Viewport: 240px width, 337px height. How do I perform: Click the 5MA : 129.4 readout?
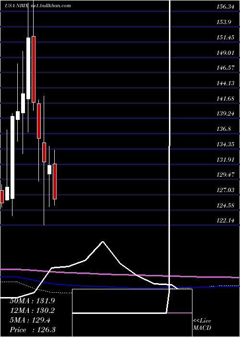pos(30,320)
